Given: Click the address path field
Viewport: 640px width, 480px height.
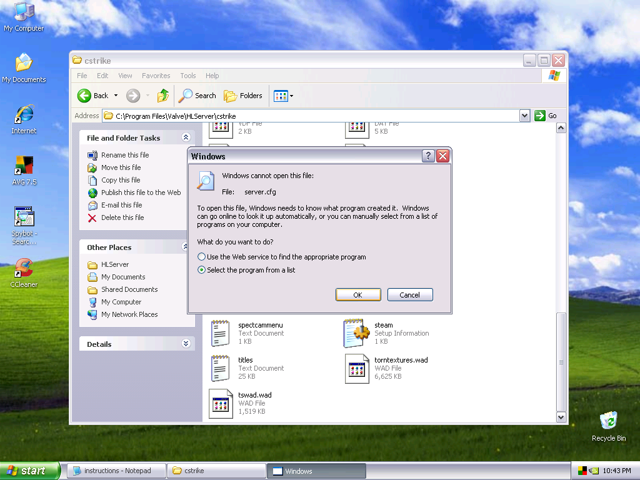Looking at the screenshot, I should coord(310,116).
